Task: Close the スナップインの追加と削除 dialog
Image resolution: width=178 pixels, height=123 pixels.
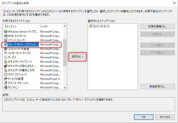Action: click(174, 3)
